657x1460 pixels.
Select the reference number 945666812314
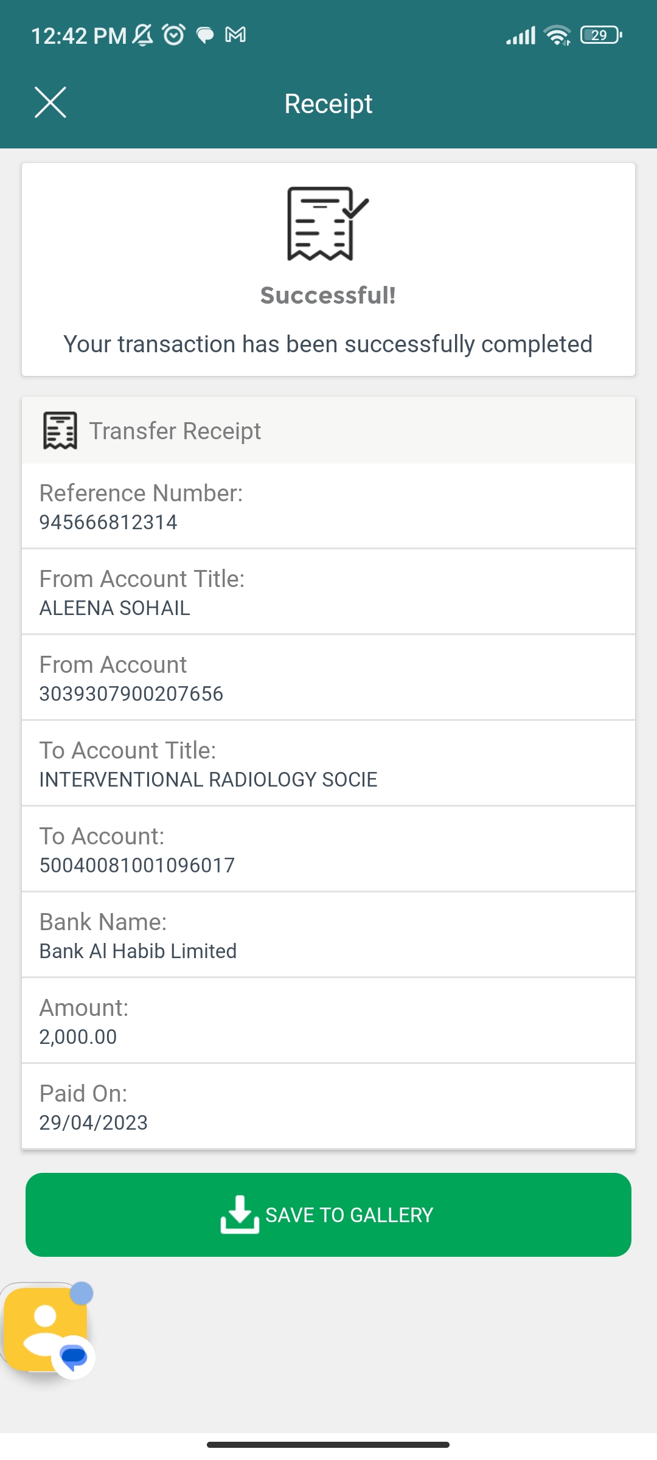tap(108, 522)
